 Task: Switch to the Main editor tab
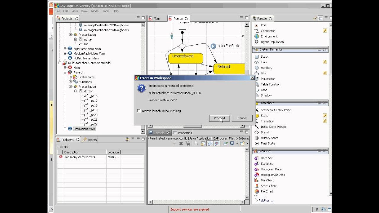point(157,18)
